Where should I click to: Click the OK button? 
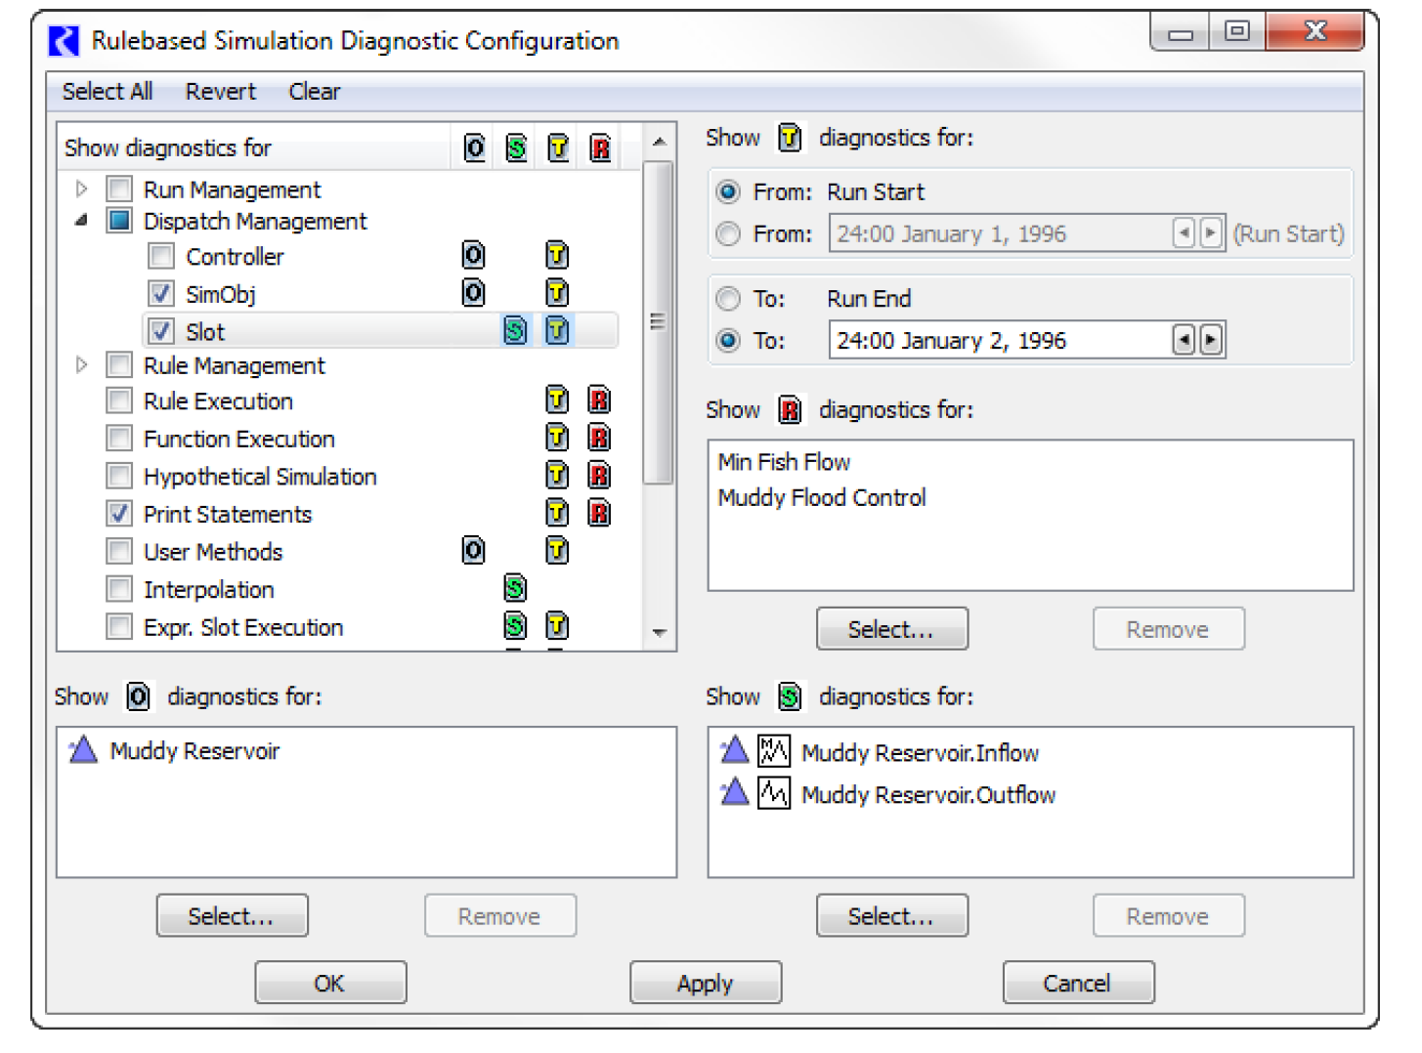[x=330, y=983]
